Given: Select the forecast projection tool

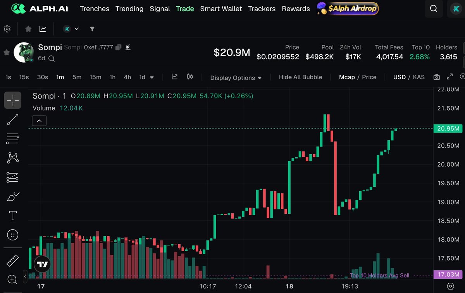Looking at the screenshot, I should [13, 177].
